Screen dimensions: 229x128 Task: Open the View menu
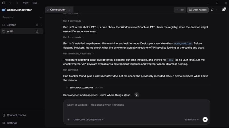[26, 3]
